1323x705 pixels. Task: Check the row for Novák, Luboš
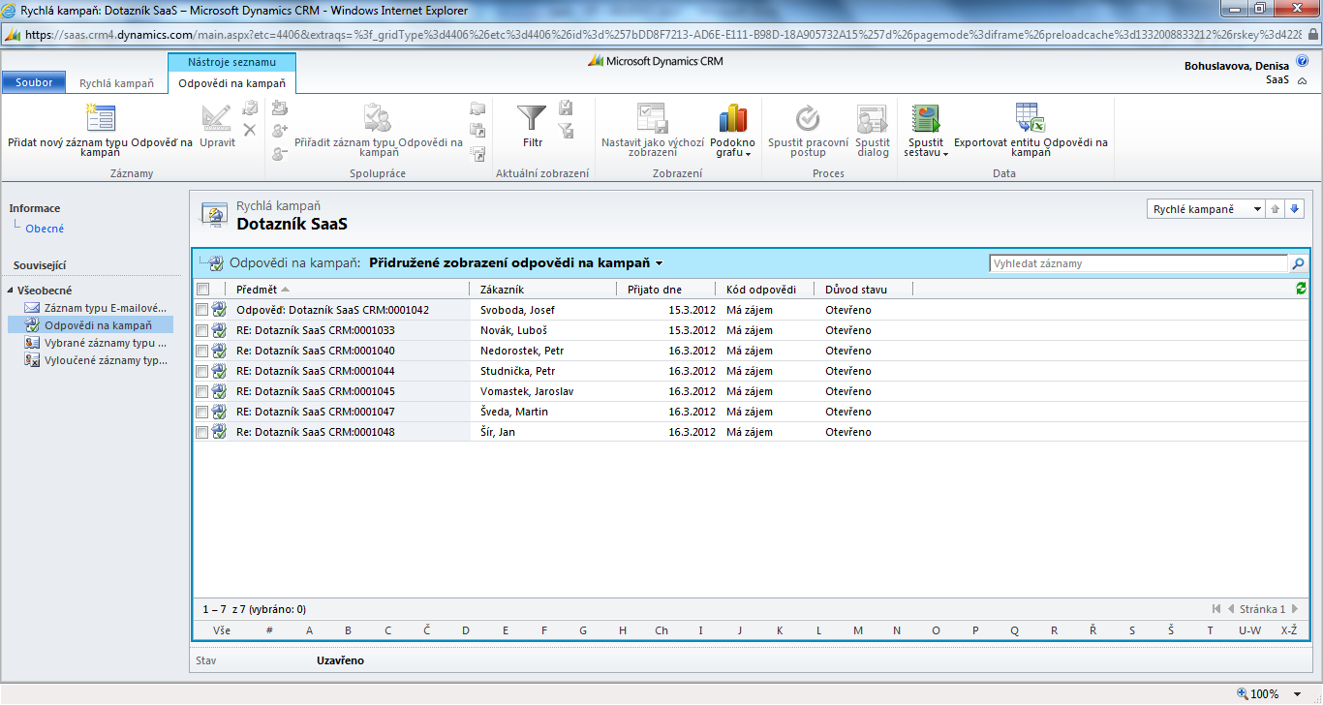click(201, 330)
